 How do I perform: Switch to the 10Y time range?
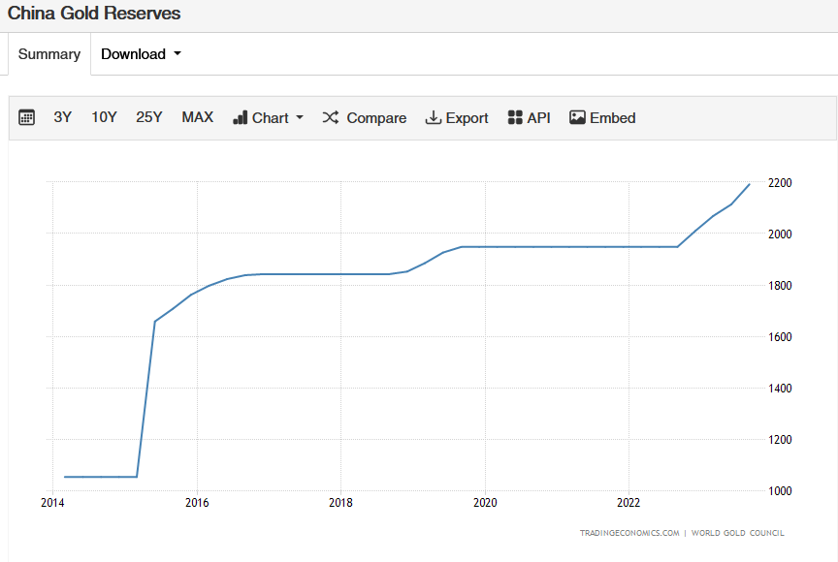tap(104, 117)
